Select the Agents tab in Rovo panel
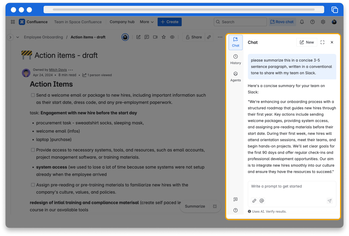Image resolution: width=349 pixels, height=236 pixels. tap(235, 77)
